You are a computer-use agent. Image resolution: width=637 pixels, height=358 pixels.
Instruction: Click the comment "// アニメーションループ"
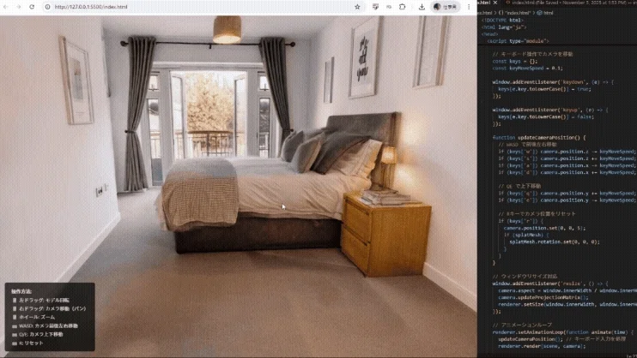click(522, 325)
